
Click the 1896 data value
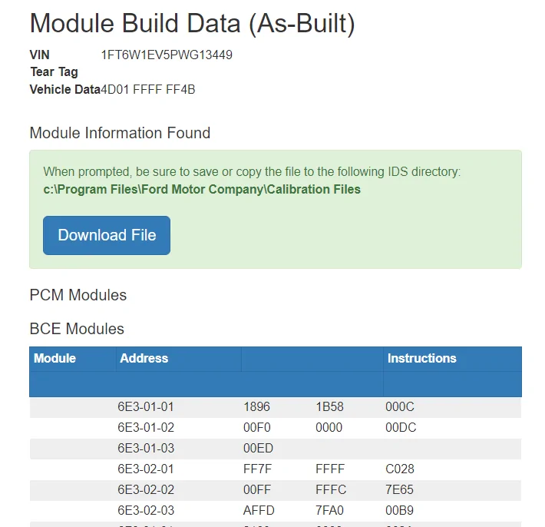pyautogui.click(x=256, y=407)
